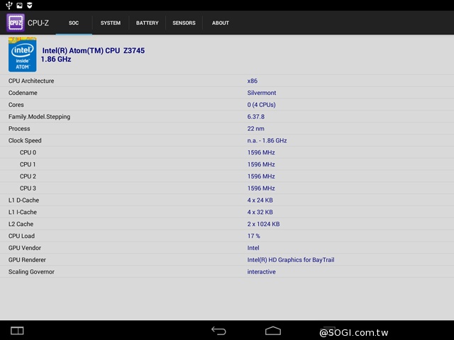Open the BATTERY tab

tap(148, 23)
